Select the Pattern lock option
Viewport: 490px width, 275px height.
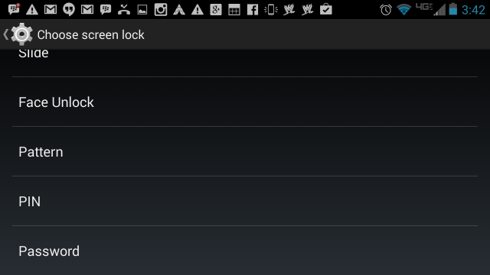245,151
